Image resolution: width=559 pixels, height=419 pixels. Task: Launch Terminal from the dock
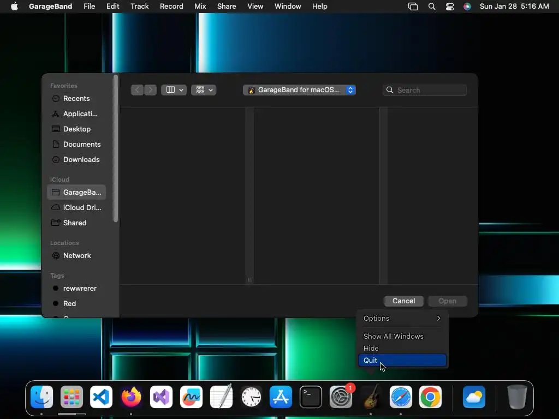[x=311, y=397]
